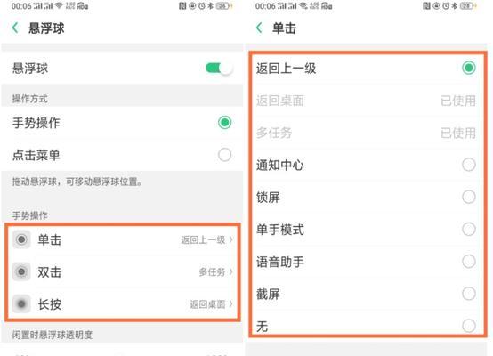Tap back arrow beside 悬浮球 title

pyautogui.click(x=15, y=28)
